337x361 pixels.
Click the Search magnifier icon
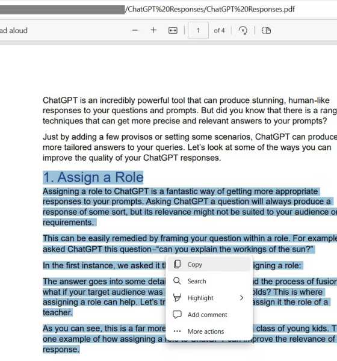(177, 281)
